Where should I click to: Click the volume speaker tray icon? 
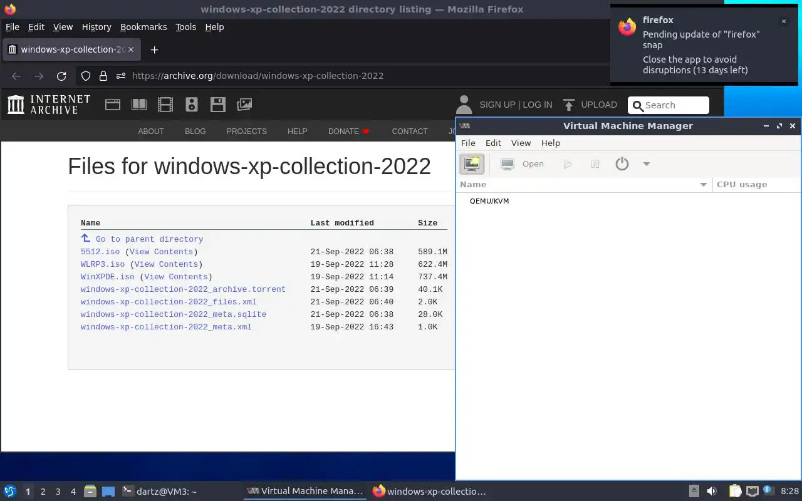point(712,492)
